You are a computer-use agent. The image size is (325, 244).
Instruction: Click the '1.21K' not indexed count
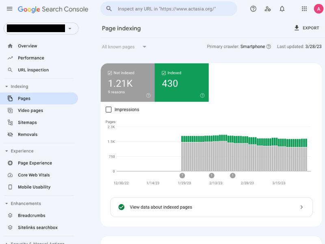click(x=120, y=83)
